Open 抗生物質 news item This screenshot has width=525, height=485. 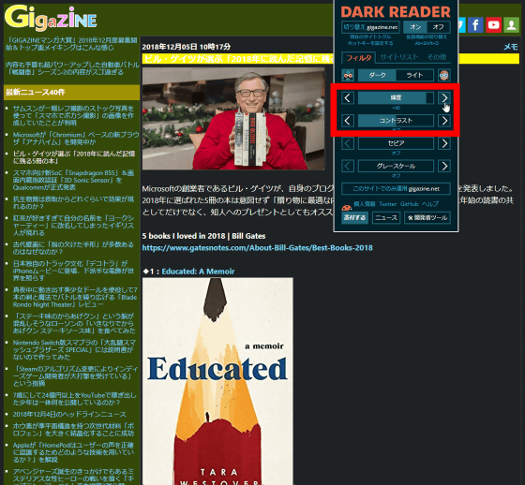(73, 202)
